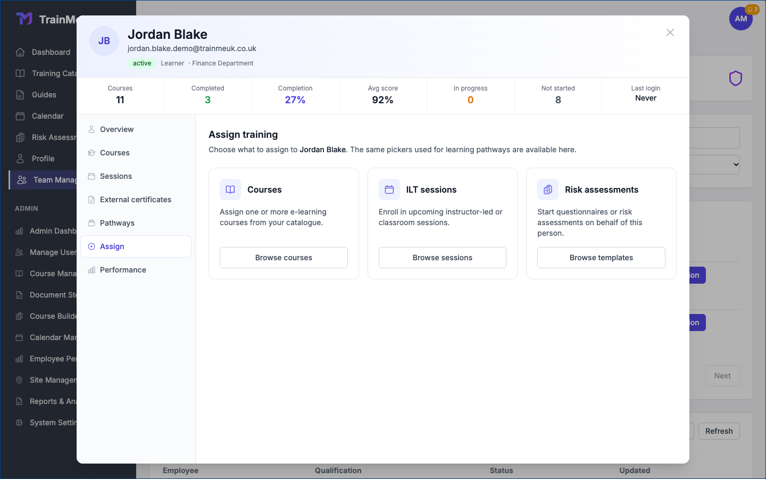Click the active status badge
Viewport: 766px width, 479px height.
tap(142, 63)
